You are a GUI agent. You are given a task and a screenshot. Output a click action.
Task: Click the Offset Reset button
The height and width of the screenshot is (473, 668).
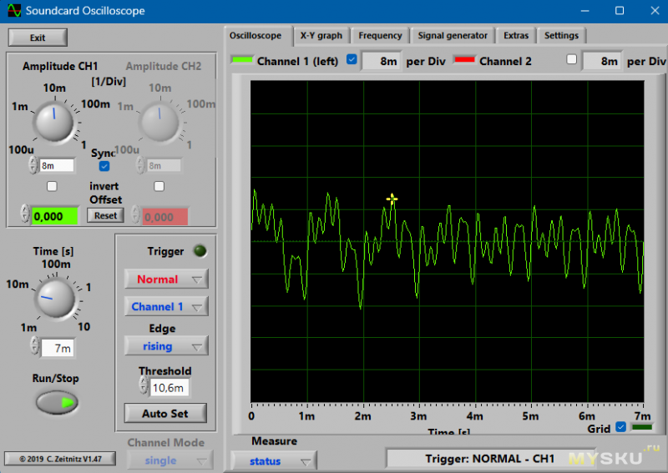(105, 215)
